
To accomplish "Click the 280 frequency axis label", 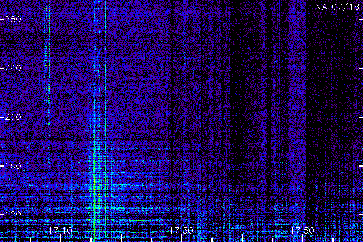I will (13, 19).
